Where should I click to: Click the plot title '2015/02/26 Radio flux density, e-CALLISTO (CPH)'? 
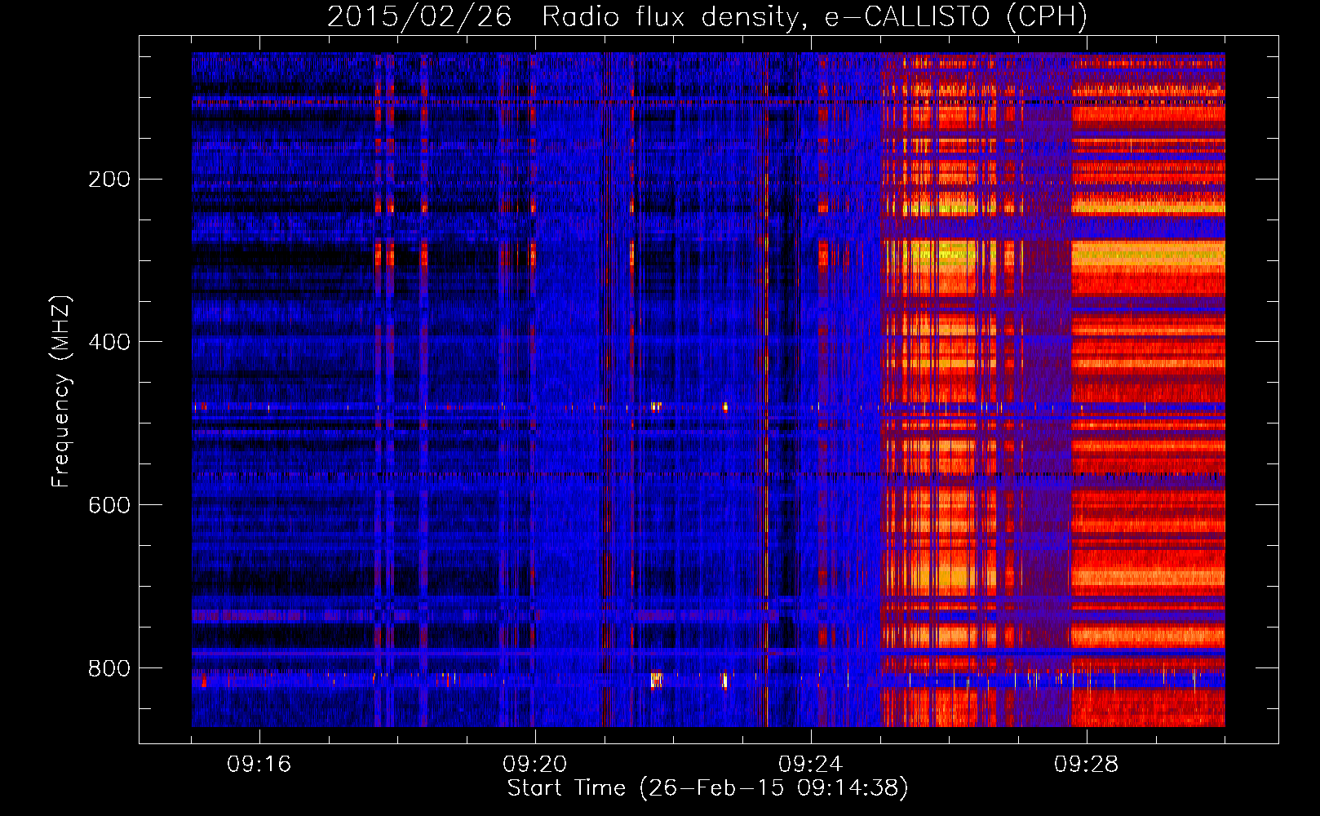click(x=707, y=17)
